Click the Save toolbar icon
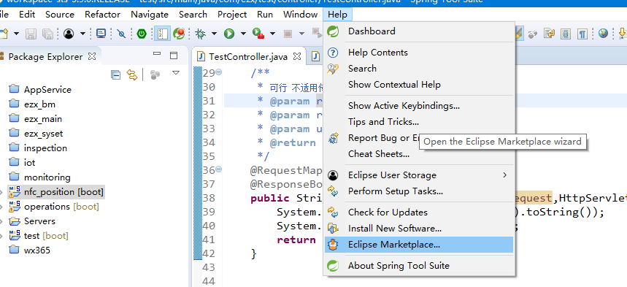Screen dimensions: 627x287 (31, 34)
